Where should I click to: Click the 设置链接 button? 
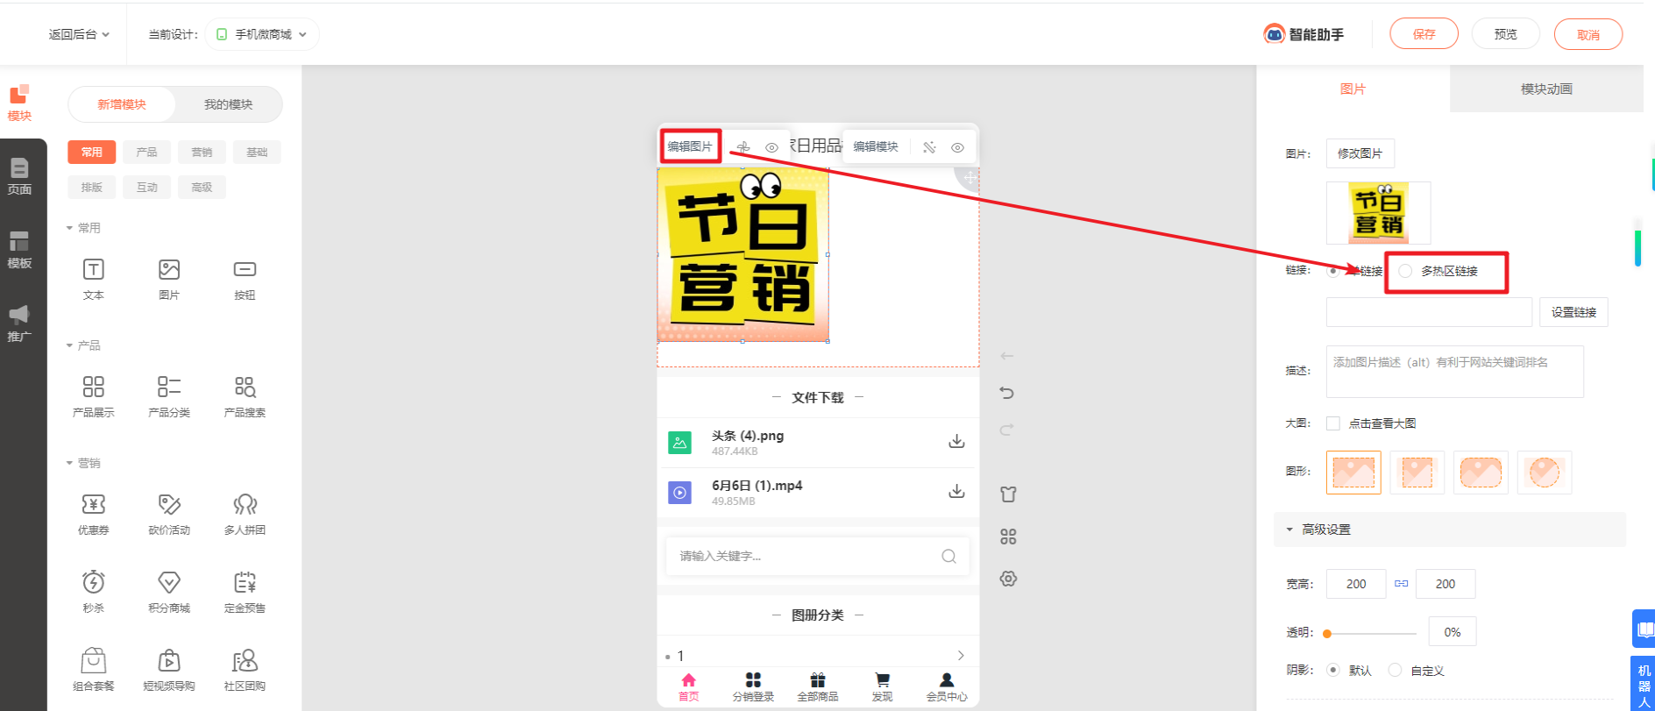1573,312
